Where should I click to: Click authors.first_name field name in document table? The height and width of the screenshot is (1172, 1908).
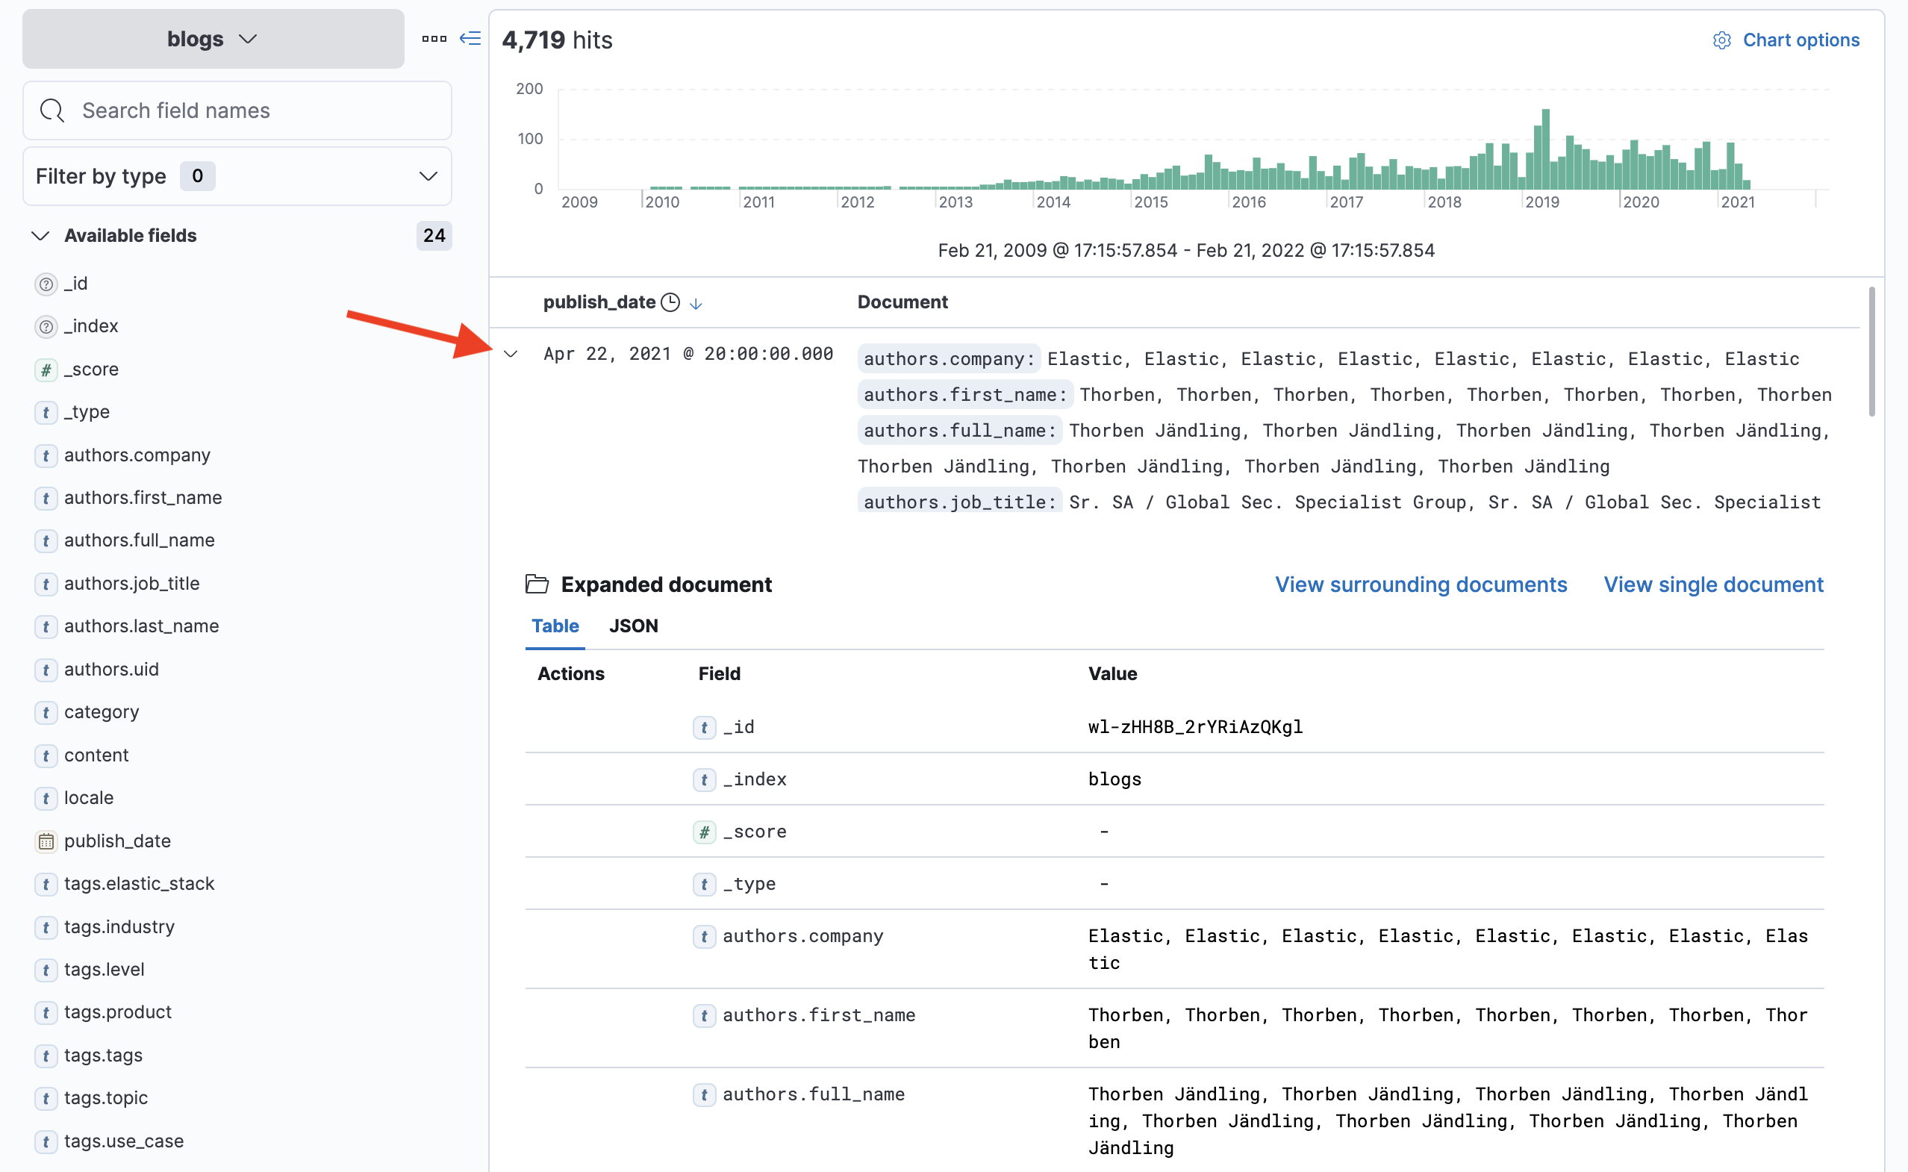(819, 1015)
